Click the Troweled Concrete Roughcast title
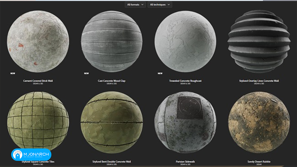 185,81
